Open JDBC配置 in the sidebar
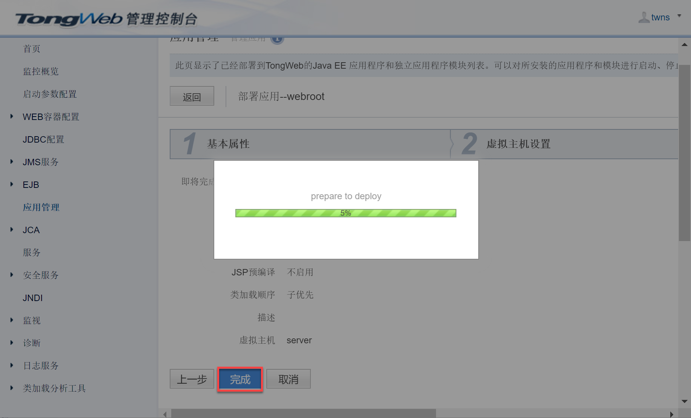 (x=43, y=139)
